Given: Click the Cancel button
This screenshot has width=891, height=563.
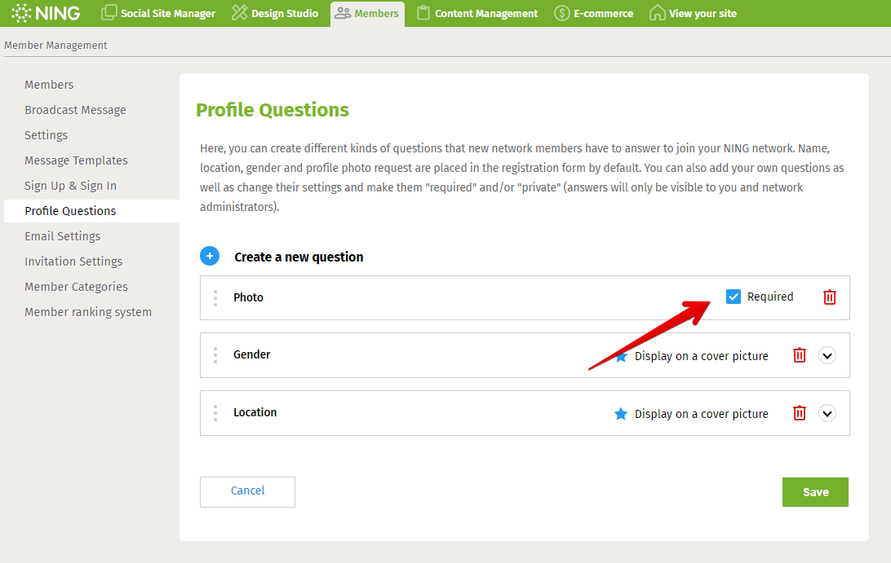Looking at the screenshot, I should click(x=247, y=491).
